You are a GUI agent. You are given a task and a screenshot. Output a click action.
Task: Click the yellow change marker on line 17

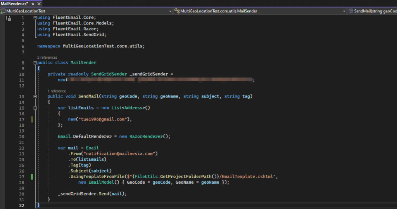(32, 119)
